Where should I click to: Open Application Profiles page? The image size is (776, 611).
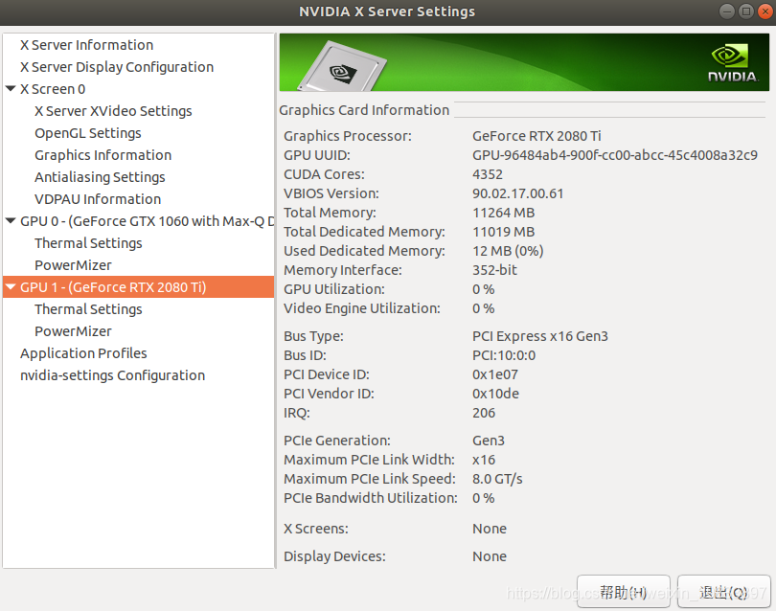coord(83,353)
